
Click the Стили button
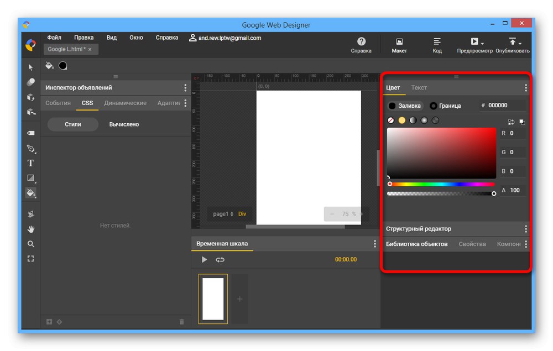[73, 124]
